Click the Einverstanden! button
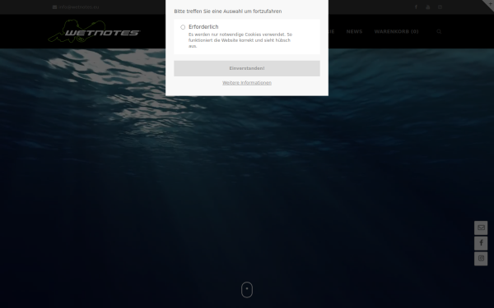494x308 pixels. coord(247,68)
